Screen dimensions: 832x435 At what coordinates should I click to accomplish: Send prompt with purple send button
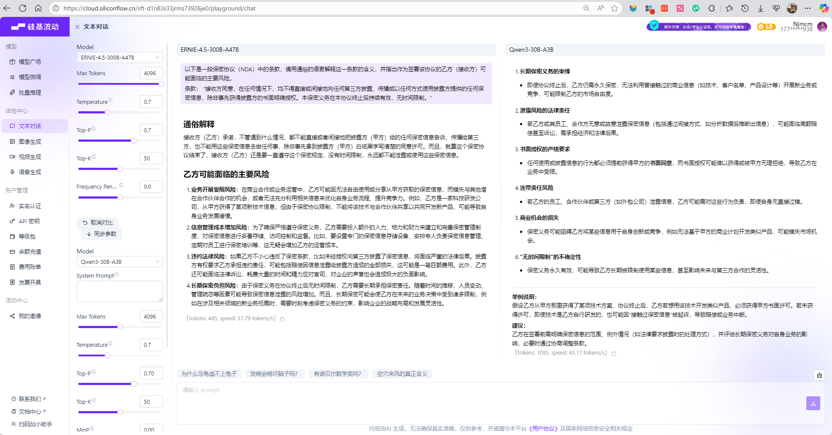813,403
